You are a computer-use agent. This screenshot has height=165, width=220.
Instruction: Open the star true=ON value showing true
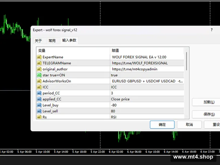click(114, 75)
